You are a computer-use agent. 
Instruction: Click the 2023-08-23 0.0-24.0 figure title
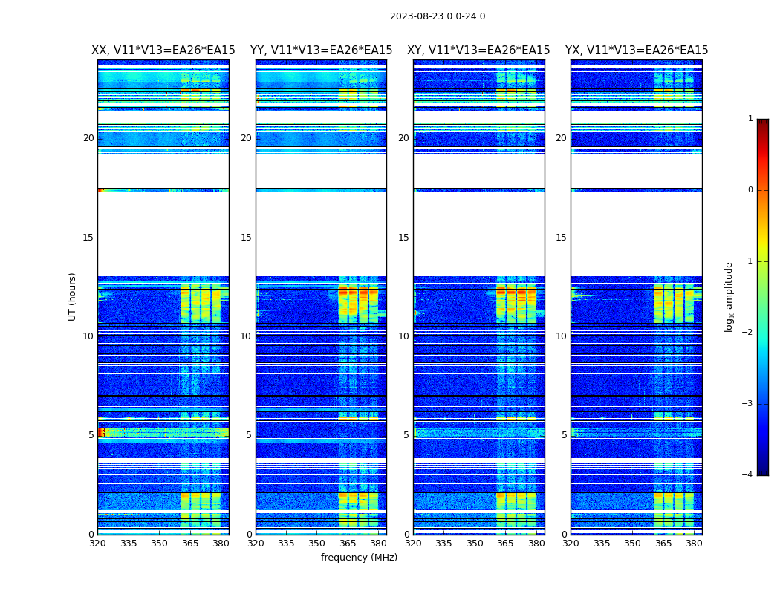(438, 16)
